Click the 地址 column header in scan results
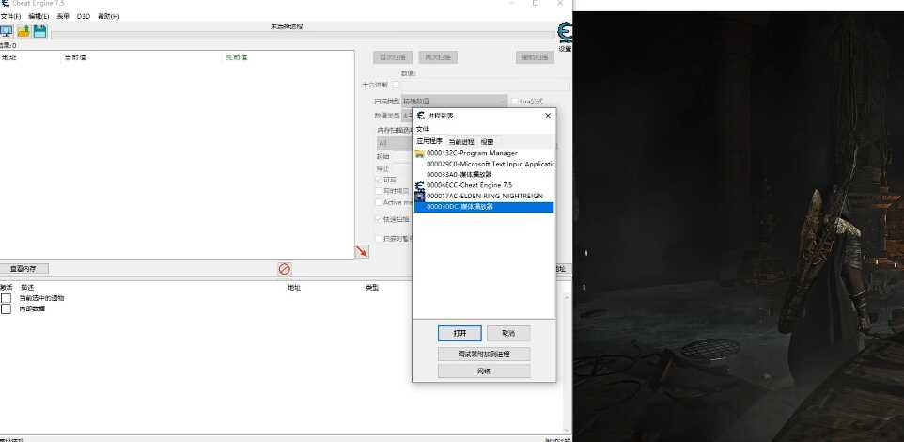The image size is (904, 442). [x=8, y=57]
